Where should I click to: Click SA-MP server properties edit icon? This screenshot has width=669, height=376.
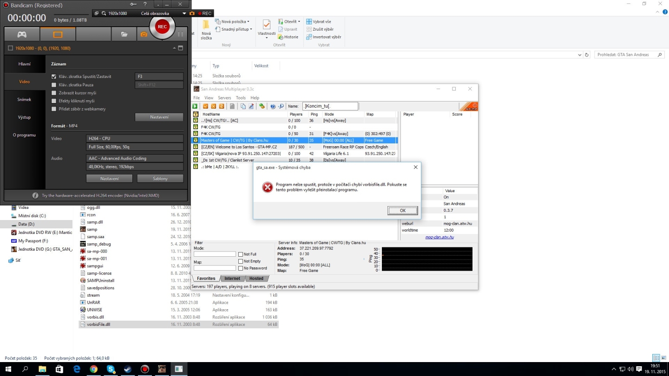tap(251, 106)
